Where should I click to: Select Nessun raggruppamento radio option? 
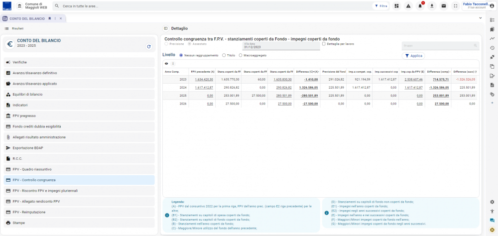click(181, 55)
